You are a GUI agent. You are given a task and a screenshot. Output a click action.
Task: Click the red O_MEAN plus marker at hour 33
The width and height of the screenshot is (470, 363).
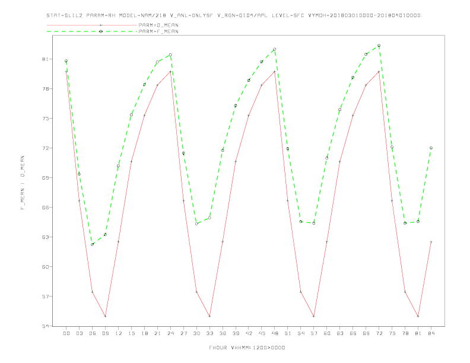tap(209, 316)
